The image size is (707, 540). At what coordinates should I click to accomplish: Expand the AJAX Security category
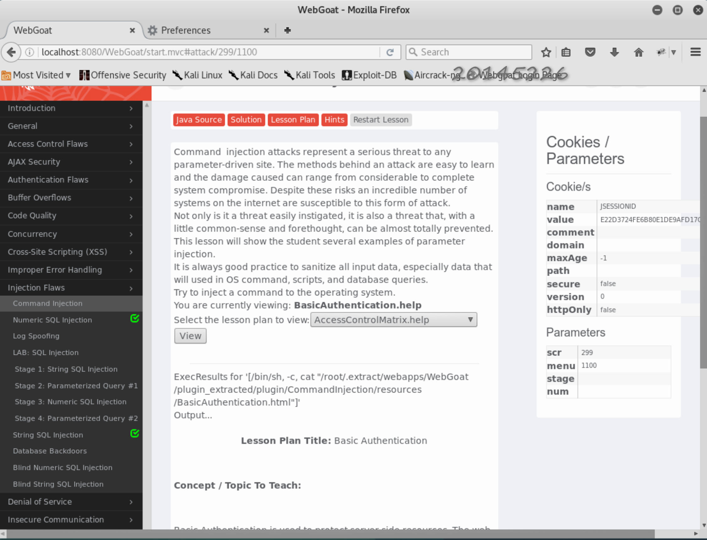(71, 162)
